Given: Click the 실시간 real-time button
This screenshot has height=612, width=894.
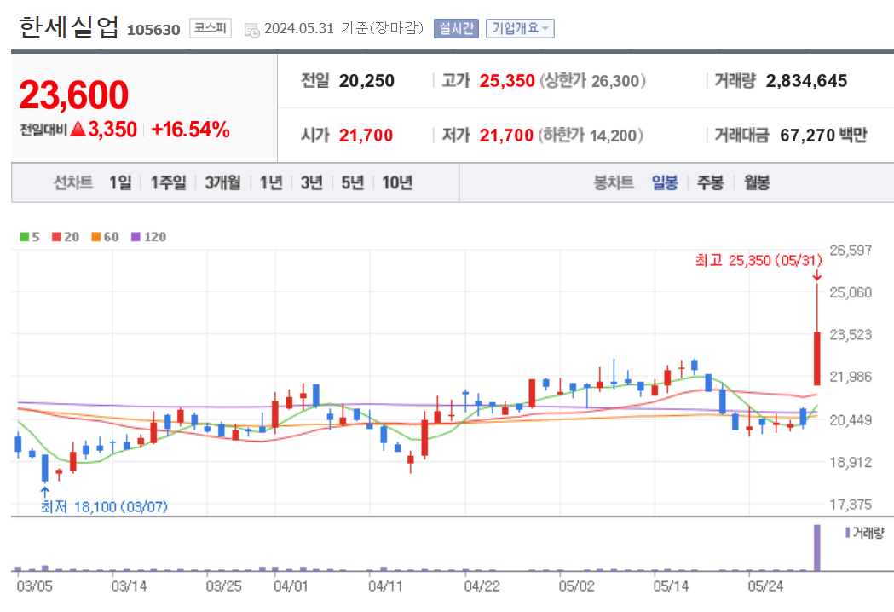Looking at the screenshot, I should (x=456, y=28).
